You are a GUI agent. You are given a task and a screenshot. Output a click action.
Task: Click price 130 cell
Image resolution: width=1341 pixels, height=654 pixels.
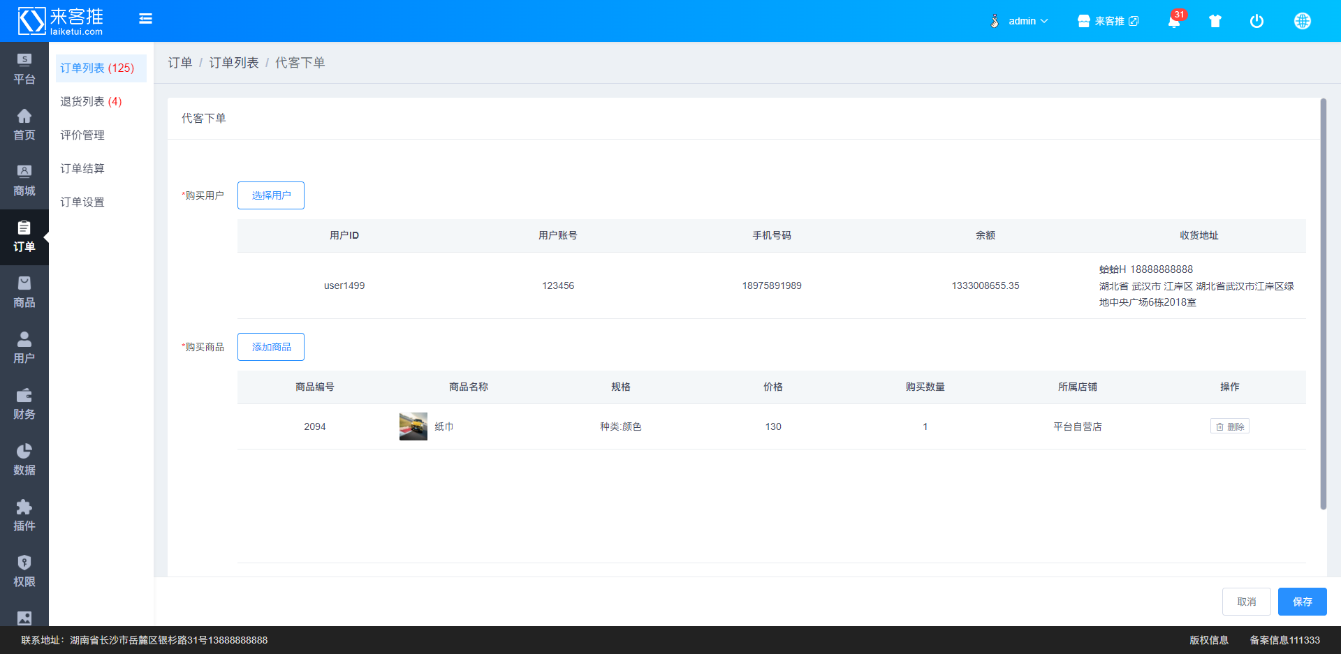tap(773, 426)
